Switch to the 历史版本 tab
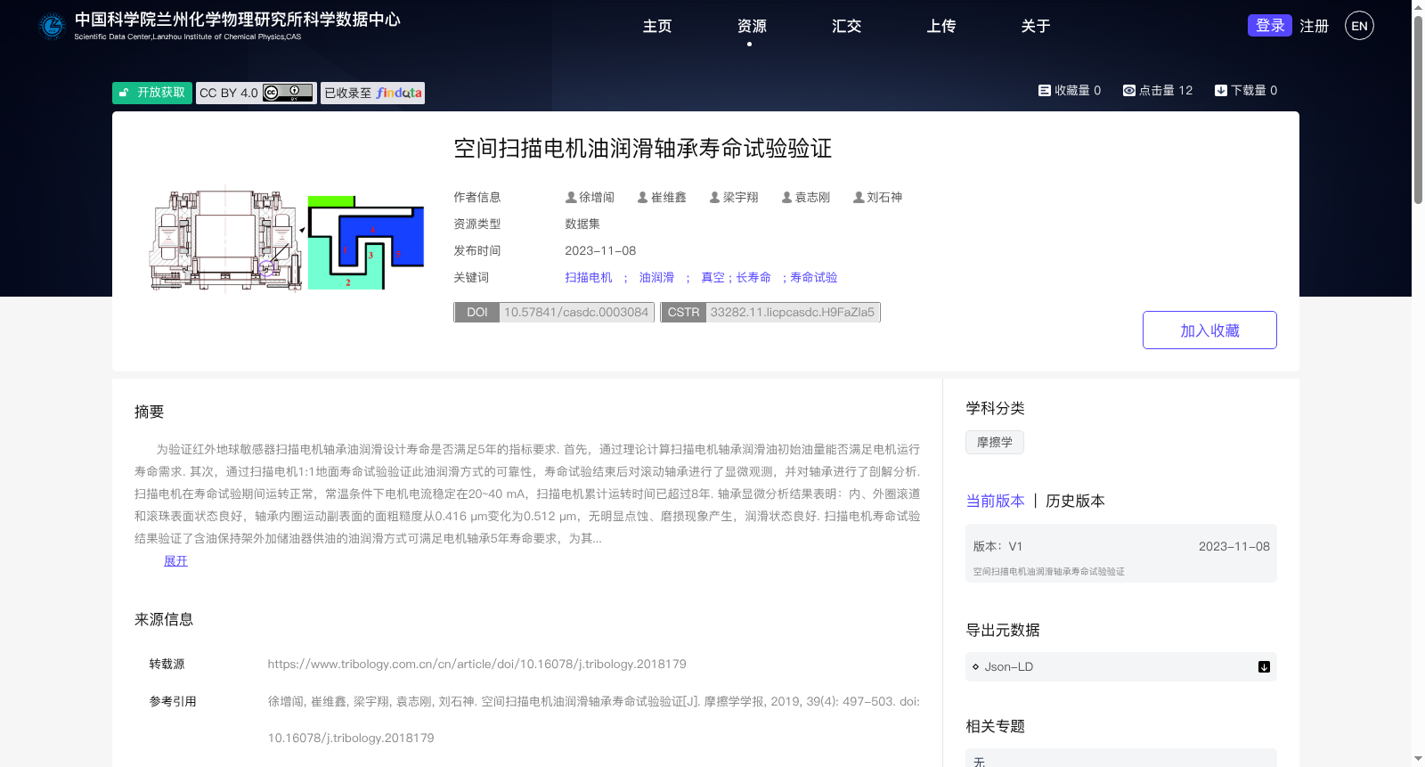 [1075, 502]
